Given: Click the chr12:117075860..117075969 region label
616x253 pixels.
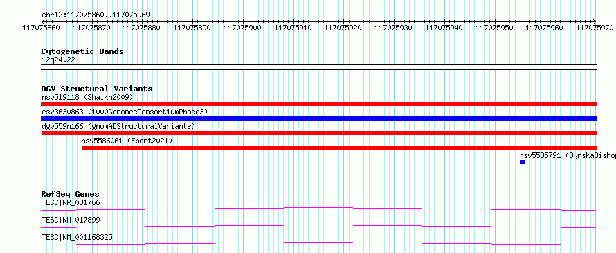Looking at the screenshot, I should [96, 15].
